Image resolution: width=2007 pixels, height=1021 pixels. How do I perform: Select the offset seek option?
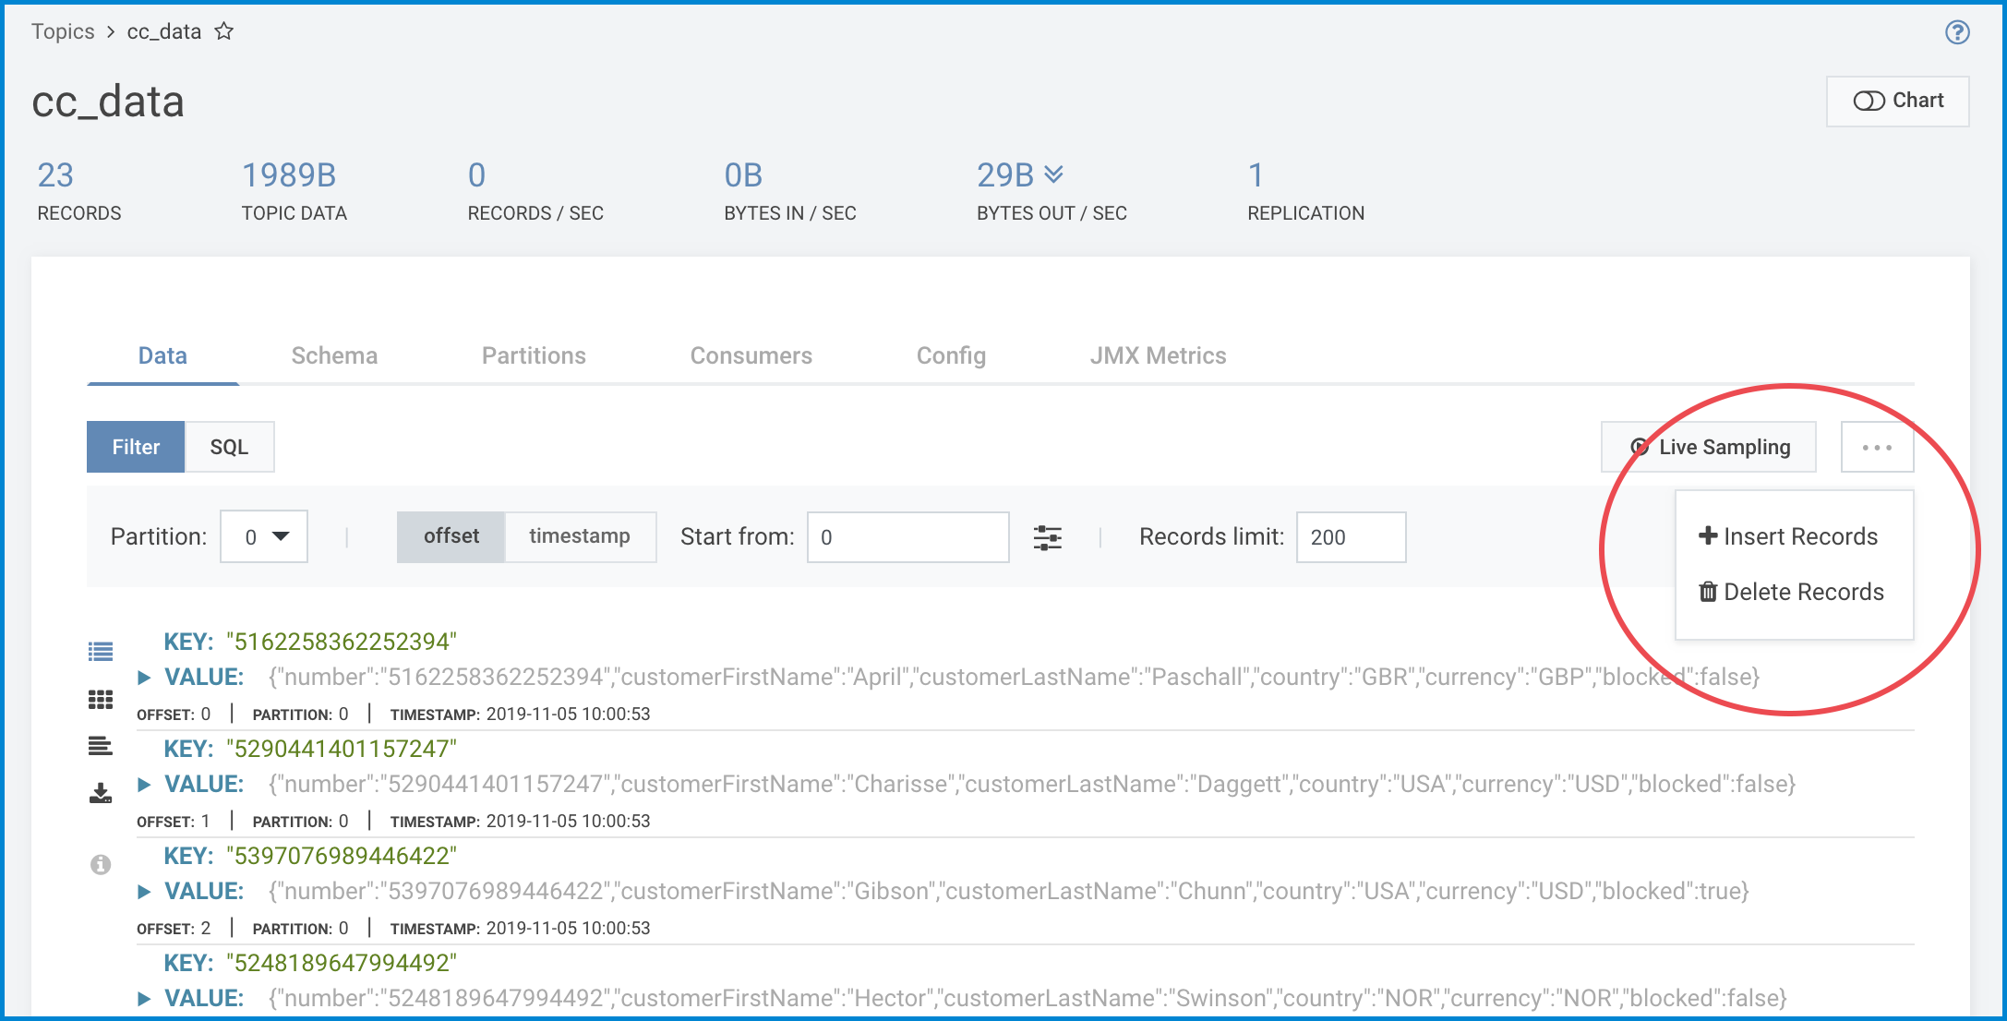451,536
